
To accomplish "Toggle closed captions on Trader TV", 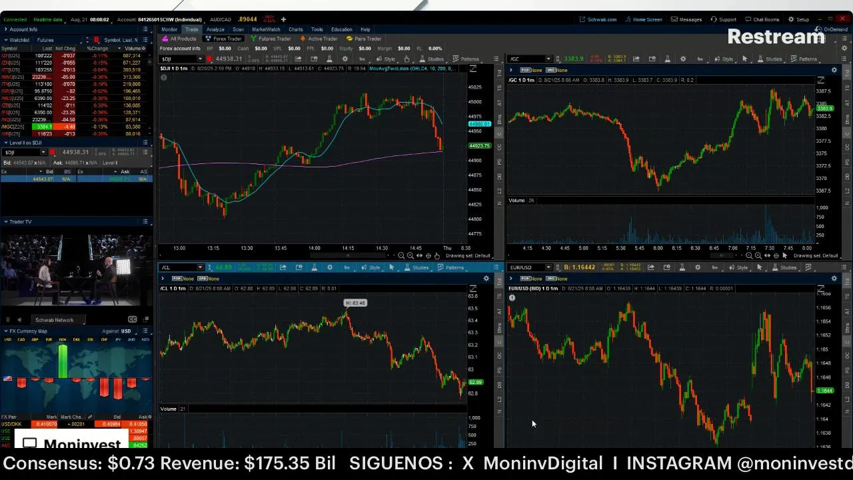I will click(132, 319).
